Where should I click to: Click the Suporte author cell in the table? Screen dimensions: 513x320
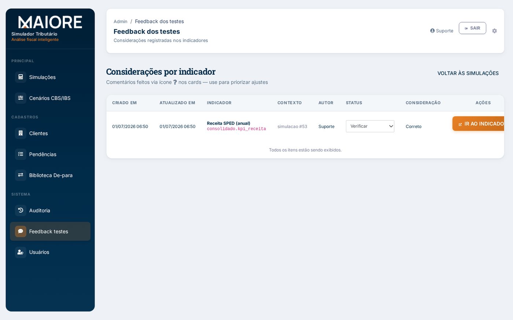point(326,127)
